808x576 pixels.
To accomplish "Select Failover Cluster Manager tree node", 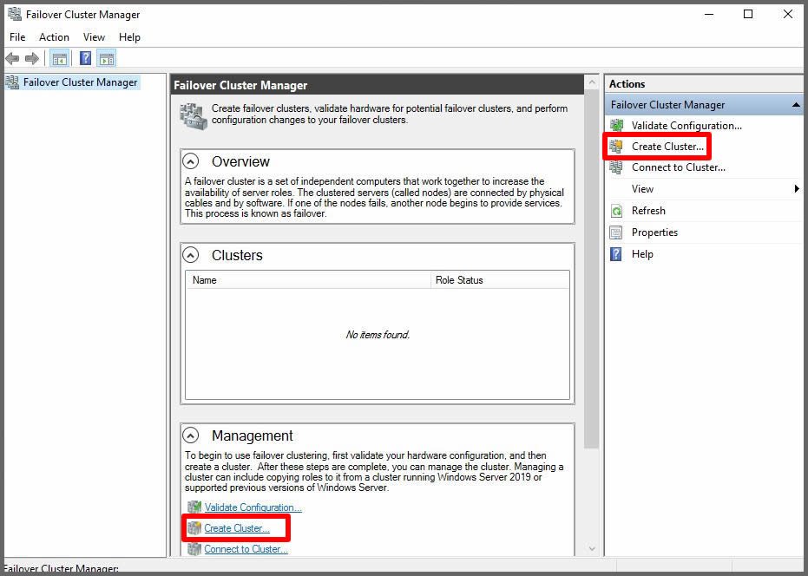I will 80,82.
